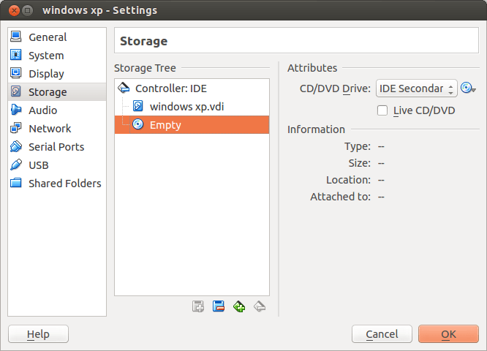Select Controller: IDE in storage tree
The height and width of the screenshot is (351, 487).
pos(192,88)
